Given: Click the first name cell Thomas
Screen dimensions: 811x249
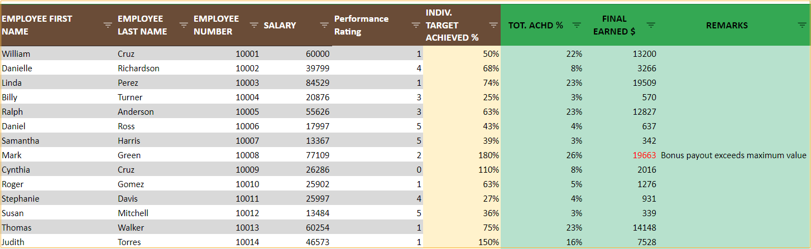Looking at the screenshot, I should (x=58, y=228).
